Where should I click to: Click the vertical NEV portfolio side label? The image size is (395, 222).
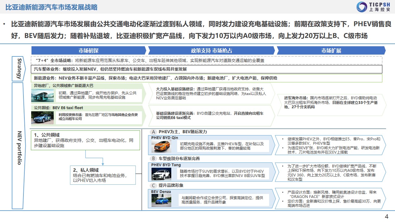coord(19,147)
